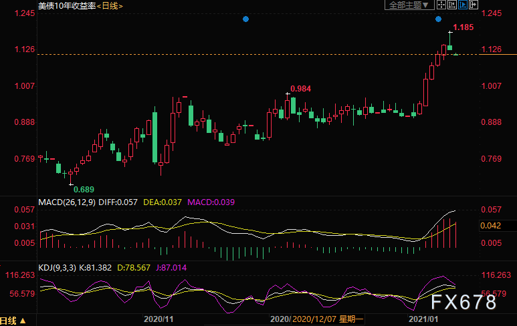Click the DEA:0.037 value
This screenshot has width=517, height=326.
pyautogui.click(x=163, y=202)
